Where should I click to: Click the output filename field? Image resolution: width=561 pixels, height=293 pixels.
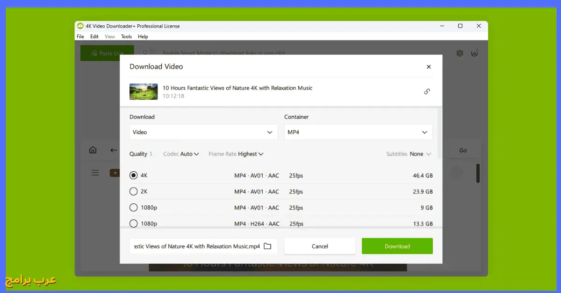tap(203, 246)
